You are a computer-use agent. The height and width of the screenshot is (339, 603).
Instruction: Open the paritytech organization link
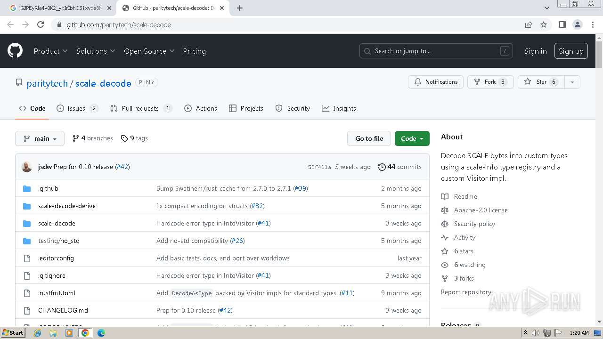point(47,83)
